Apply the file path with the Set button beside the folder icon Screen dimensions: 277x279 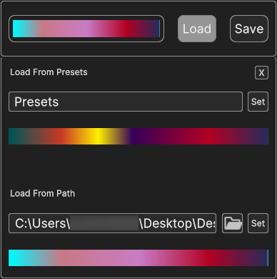point(258,223)
